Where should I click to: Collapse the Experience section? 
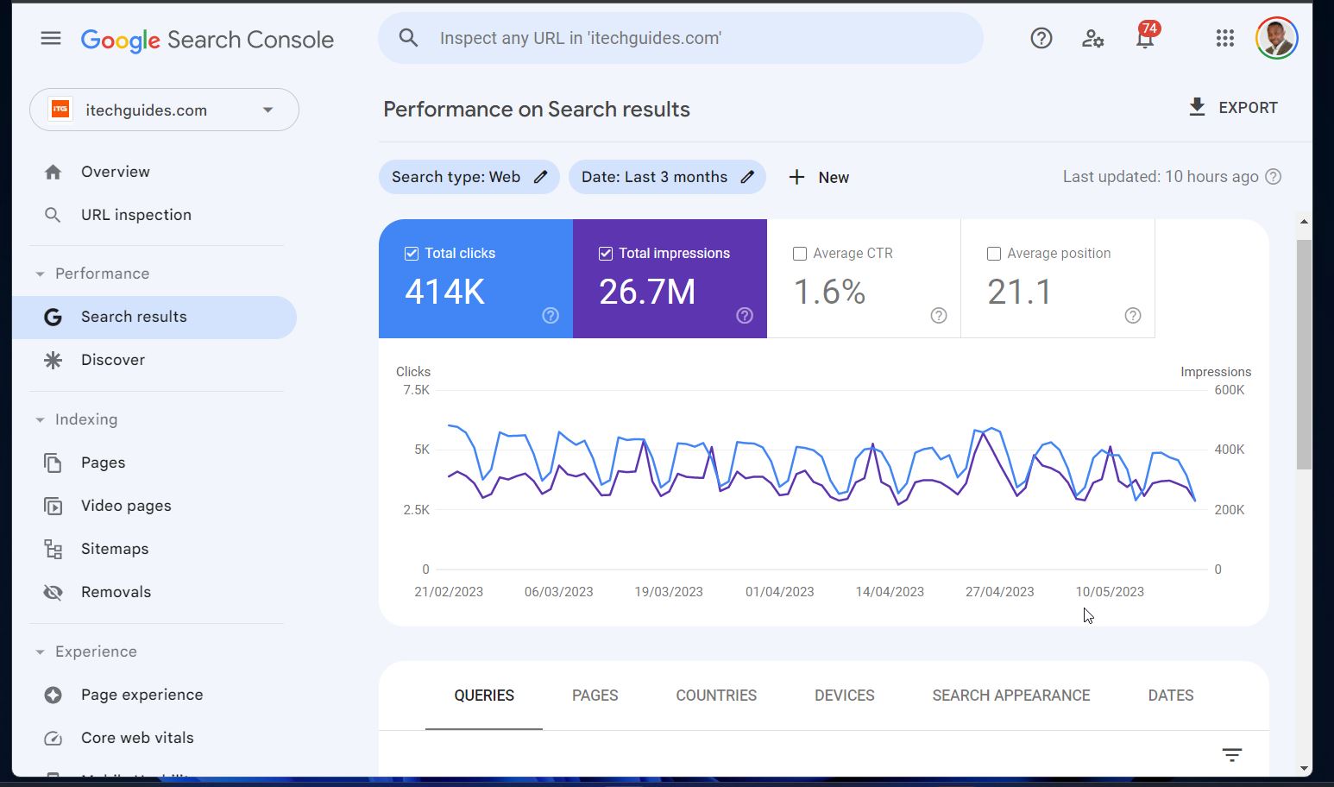click(40, 652)
